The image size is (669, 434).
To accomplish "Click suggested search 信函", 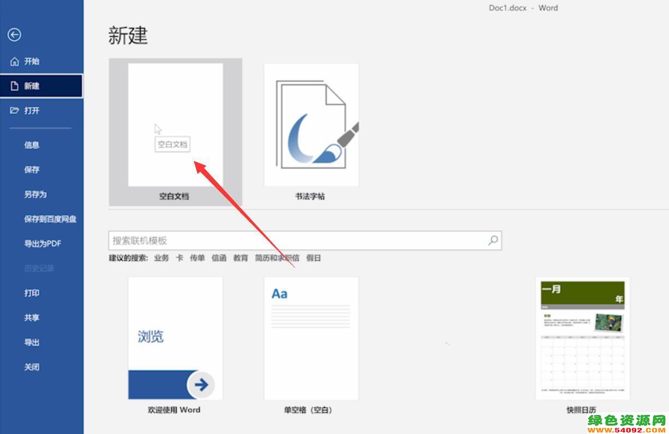I will click(219, 258).
